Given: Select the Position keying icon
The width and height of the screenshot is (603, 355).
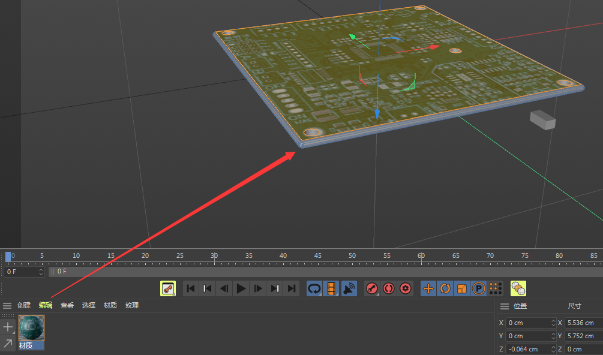Looking at the screenshot, I should coord(428,288).
